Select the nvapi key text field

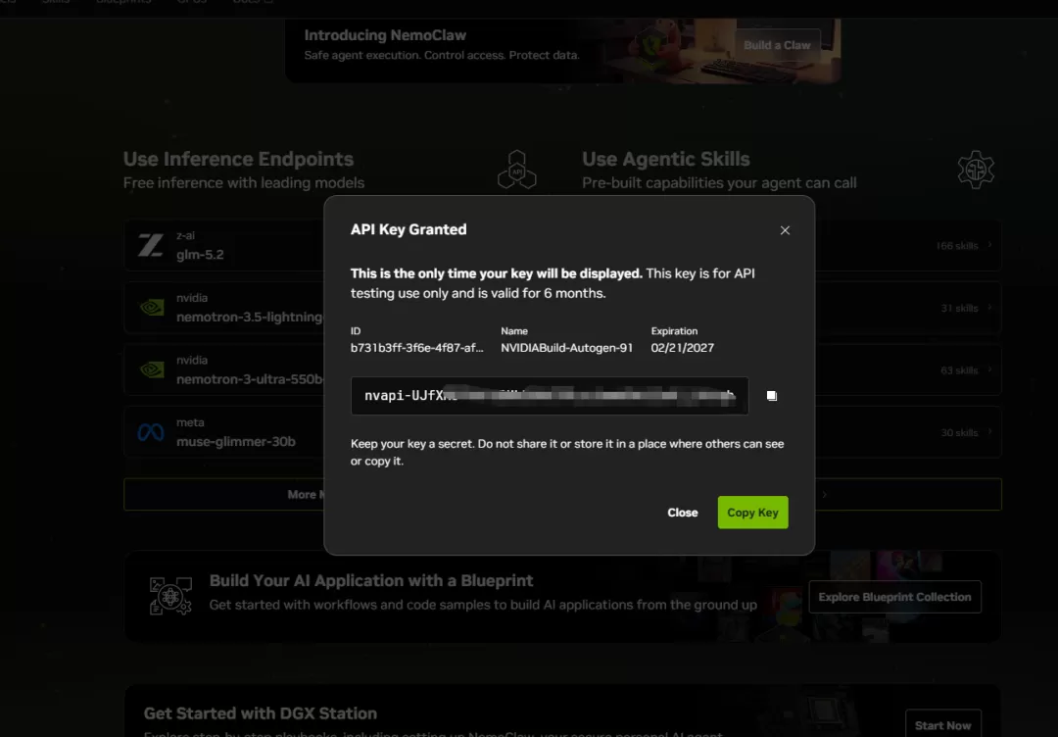550,396
